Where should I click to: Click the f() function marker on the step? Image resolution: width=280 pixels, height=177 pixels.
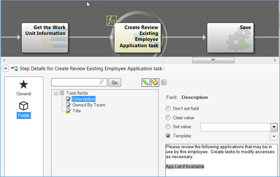112,21
